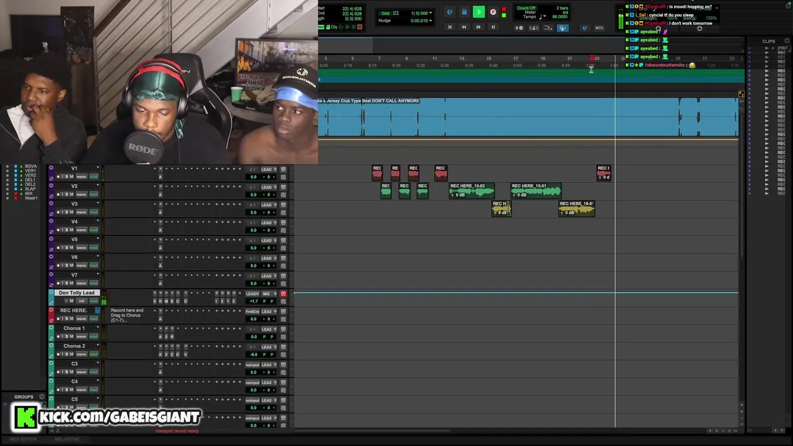Screen dimensions: 793x446
Task: Mute the Don Tolly Lead track
Action: 71,301
